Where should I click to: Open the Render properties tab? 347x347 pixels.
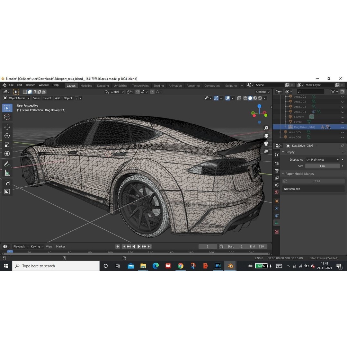point(277,164)
